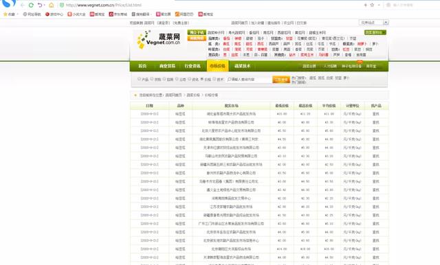This screenshot has height=265, width=440.
Task: Reload page with green refresh icon
Action: [31, 5]
